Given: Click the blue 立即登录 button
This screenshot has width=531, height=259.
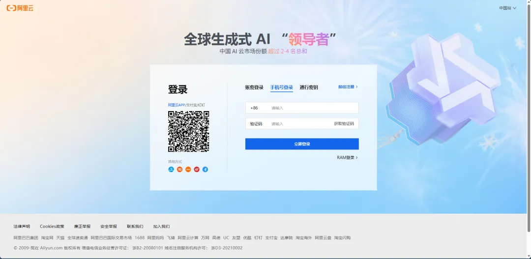Looking at the screenshot, I should pyautogui.click(x=302, y=144).
